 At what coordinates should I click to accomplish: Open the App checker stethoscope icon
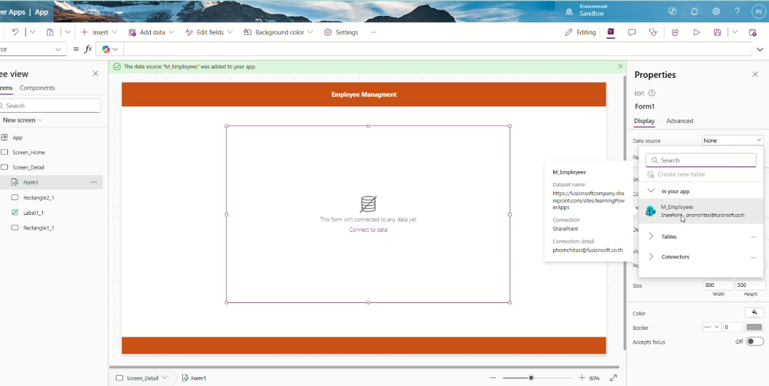tap(652, 32)
